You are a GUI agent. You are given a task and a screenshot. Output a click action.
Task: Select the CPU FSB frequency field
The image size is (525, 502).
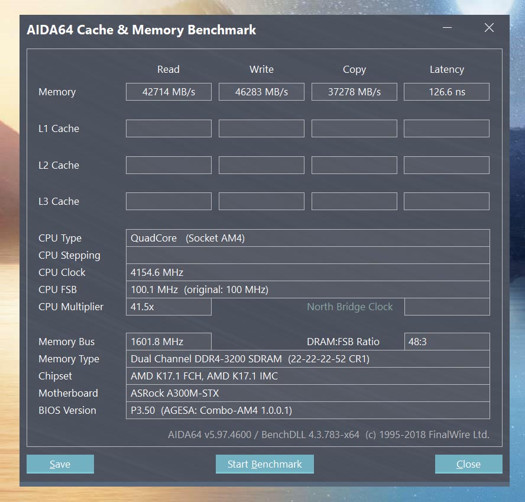click(x=307, y=289)
